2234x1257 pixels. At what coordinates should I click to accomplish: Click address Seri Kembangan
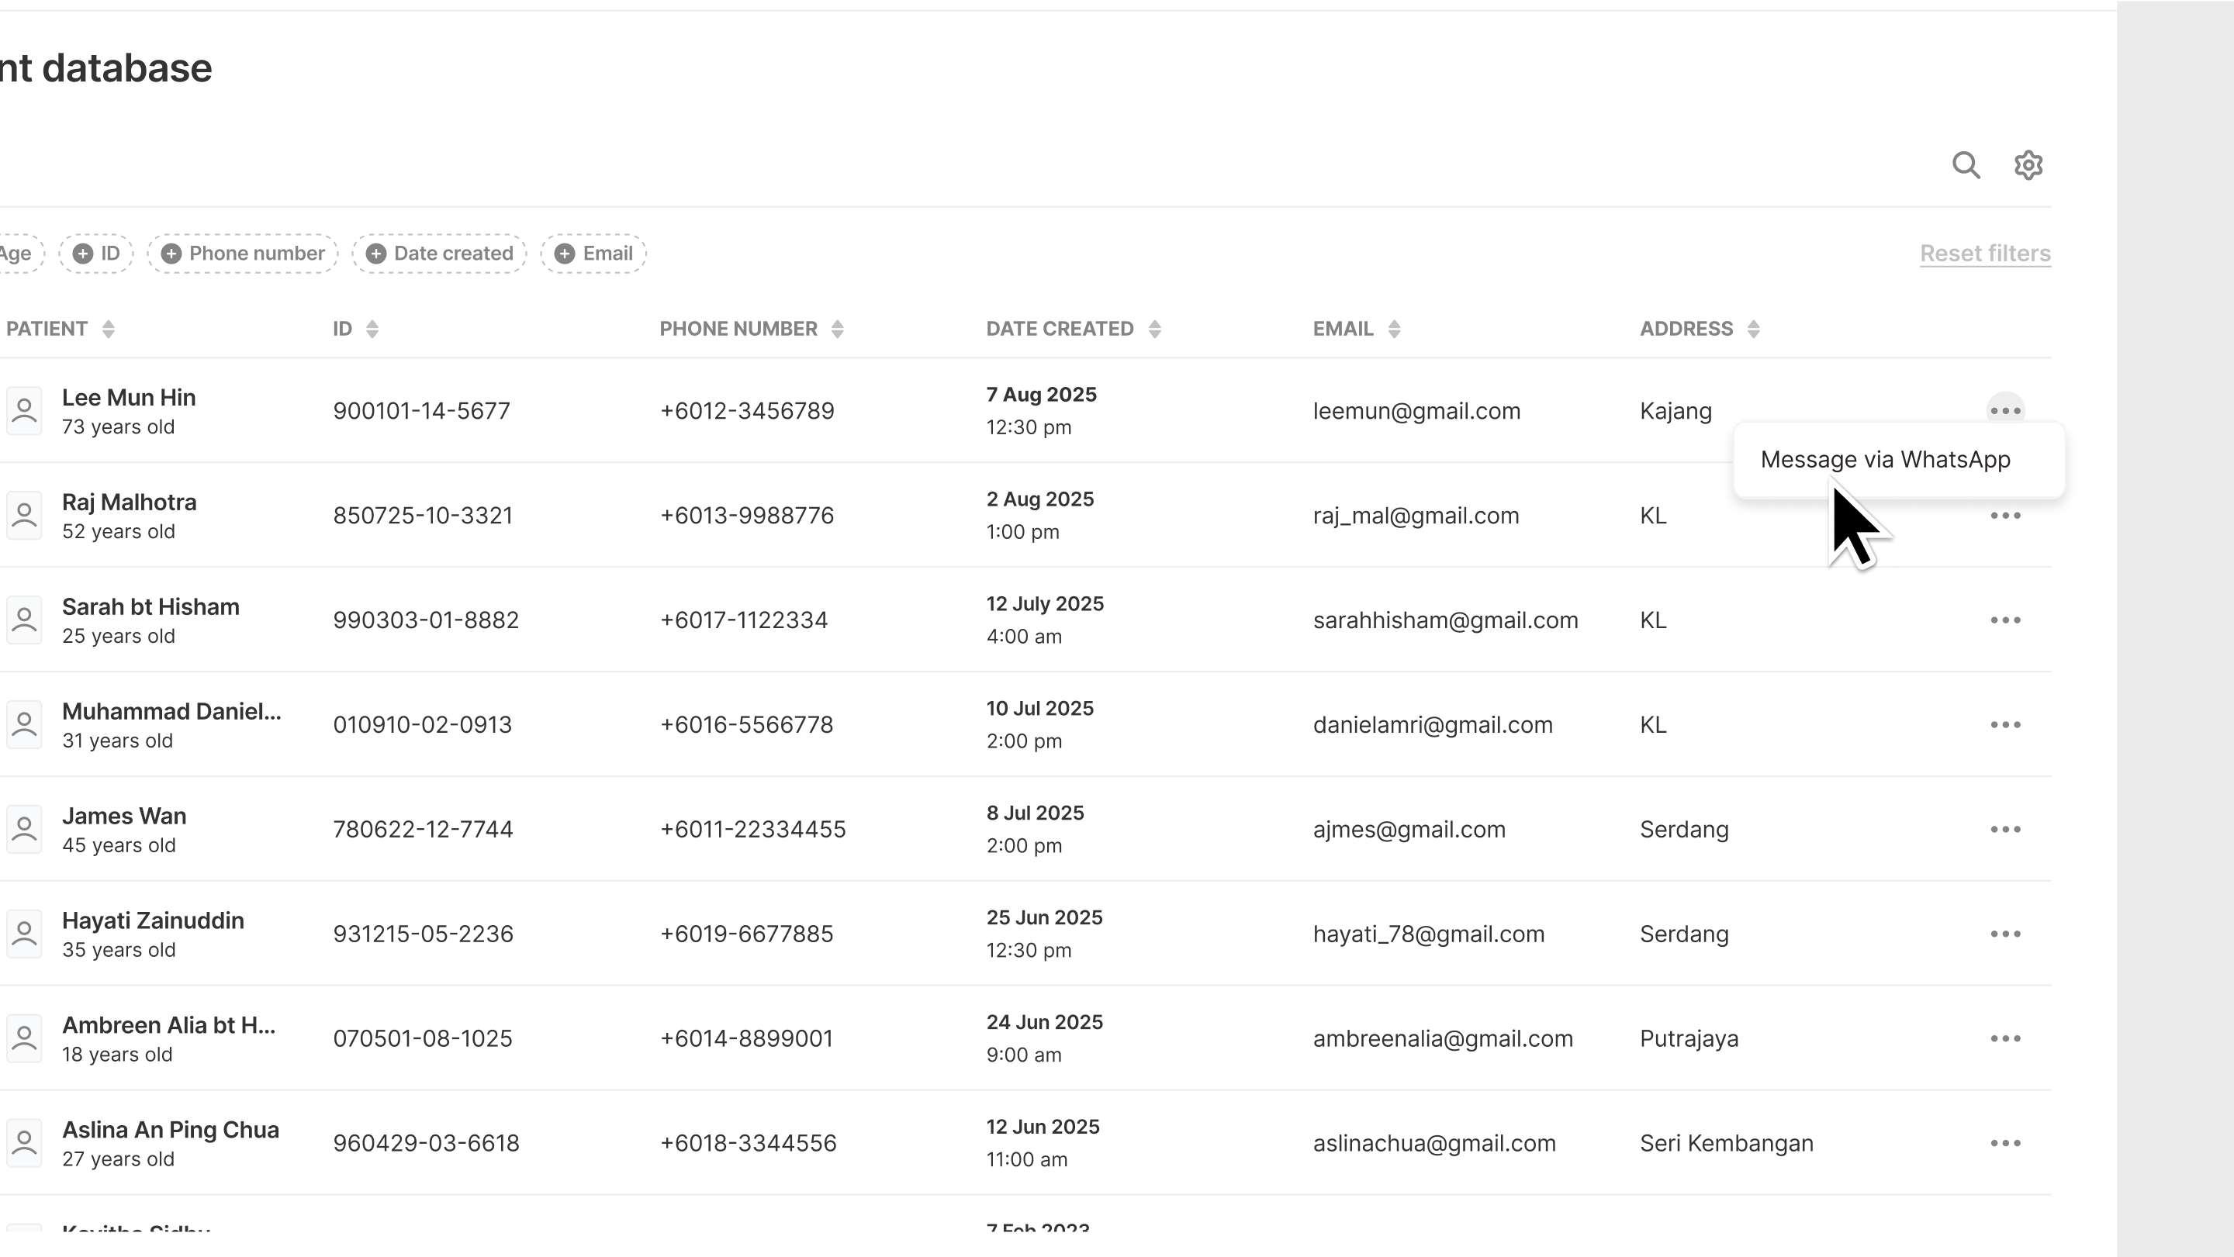(1726, 1144)
